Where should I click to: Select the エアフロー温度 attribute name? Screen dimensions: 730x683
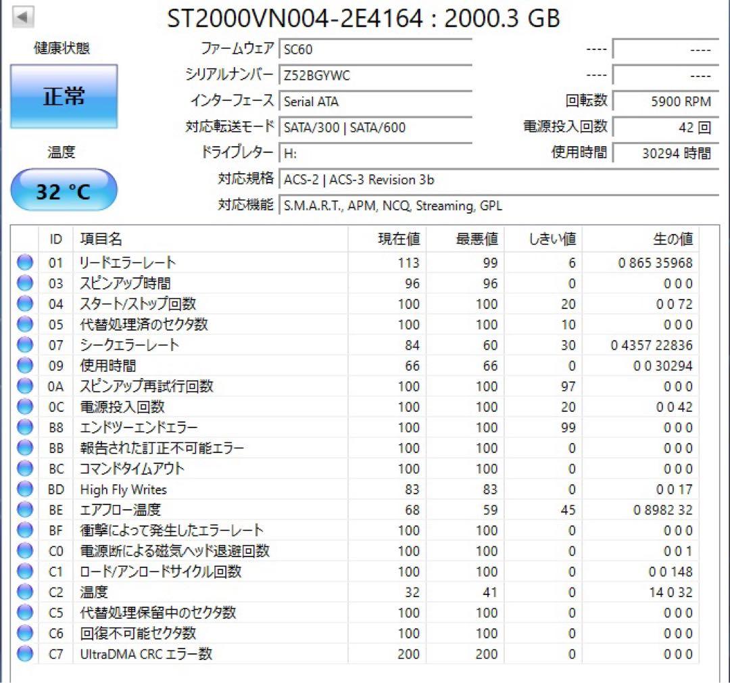tap(120, 509)
